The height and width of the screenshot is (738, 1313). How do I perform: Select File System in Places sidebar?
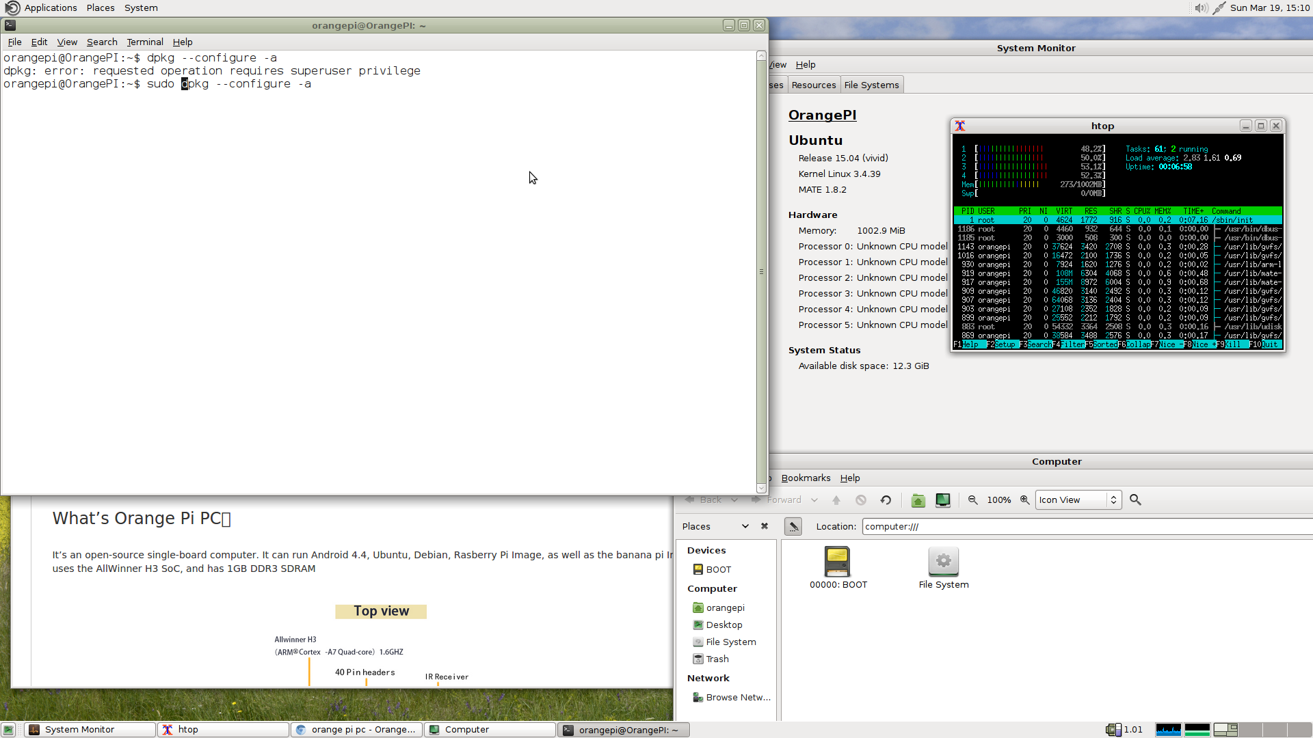tap(724, 642)
